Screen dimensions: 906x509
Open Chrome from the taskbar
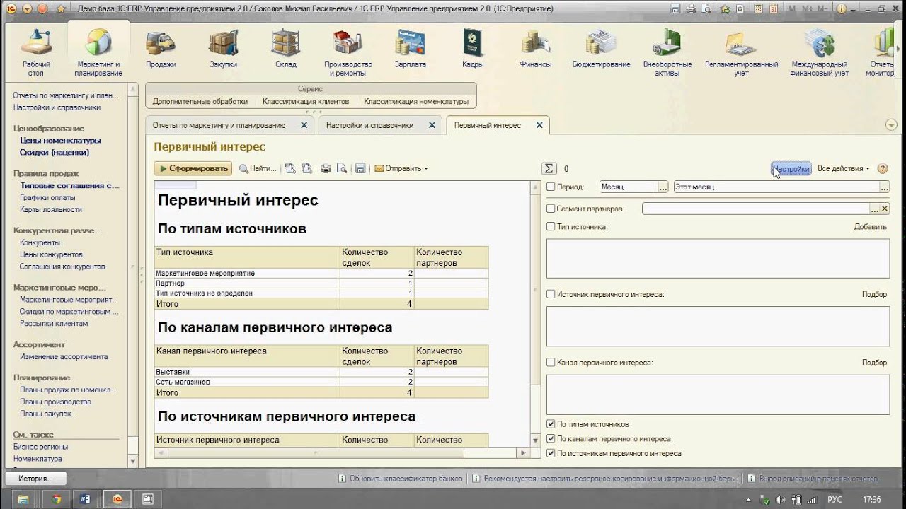[57, 499]
